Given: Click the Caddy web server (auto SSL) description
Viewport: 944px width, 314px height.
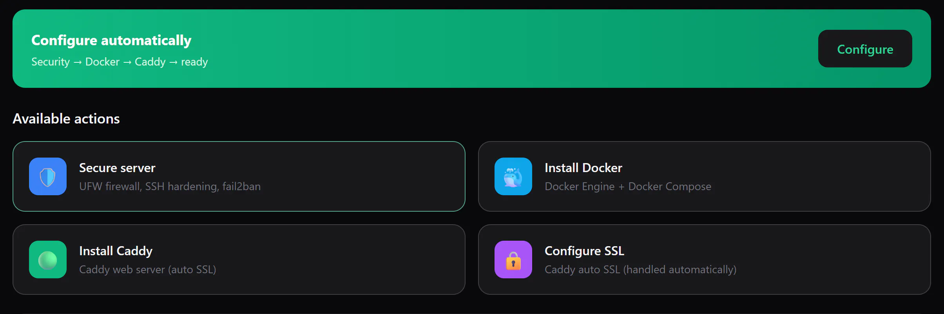Looking at the screenshot, I should click(147, 269).
